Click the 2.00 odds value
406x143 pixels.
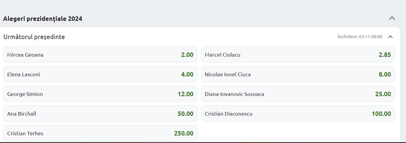(187, 55)
